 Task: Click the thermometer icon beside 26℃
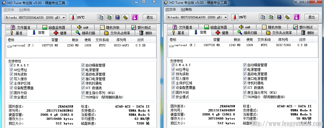coord(235,17)
